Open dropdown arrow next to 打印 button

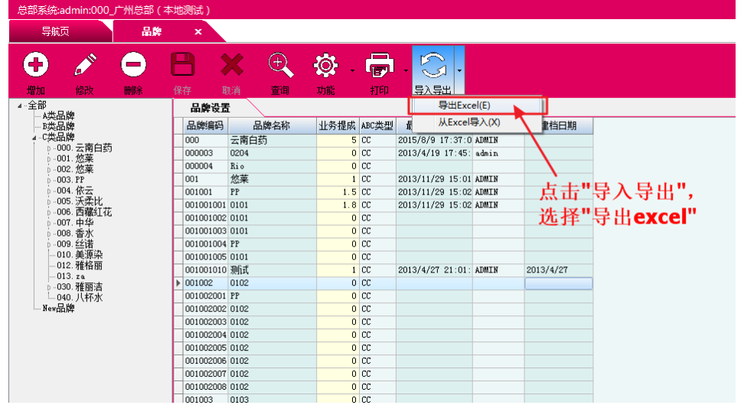(x=406, y=70)
